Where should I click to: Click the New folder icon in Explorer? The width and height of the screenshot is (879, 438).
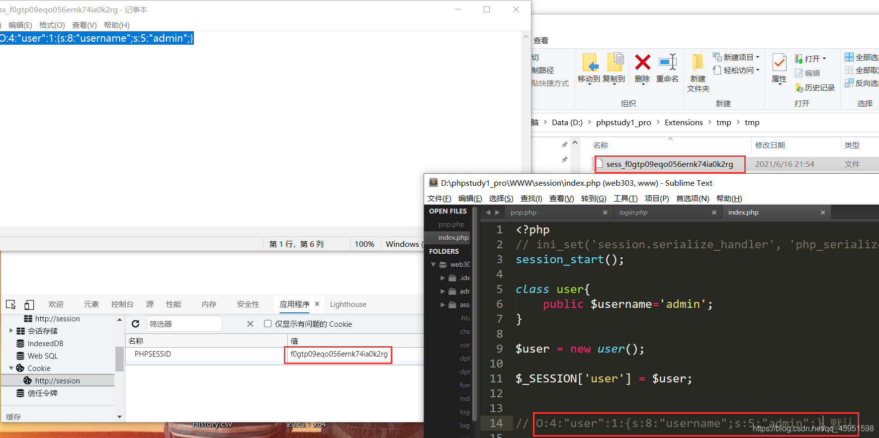coord(698,62)
